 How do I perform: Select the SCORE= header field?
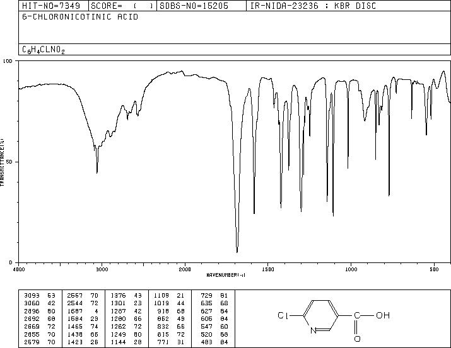[122, 6]
